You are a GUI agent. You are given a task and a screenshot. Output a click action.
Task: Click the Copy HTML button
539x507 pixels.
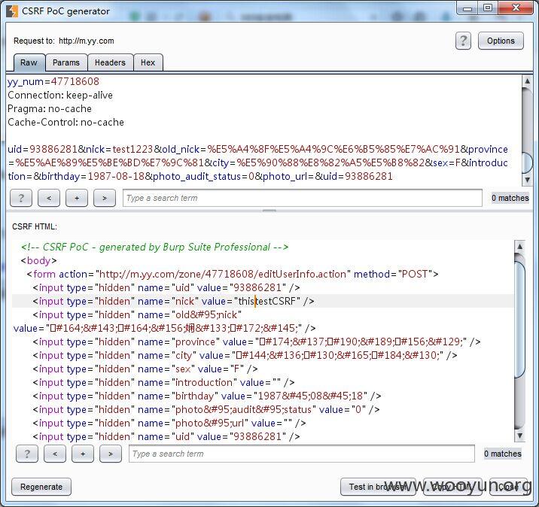[452, 487]
